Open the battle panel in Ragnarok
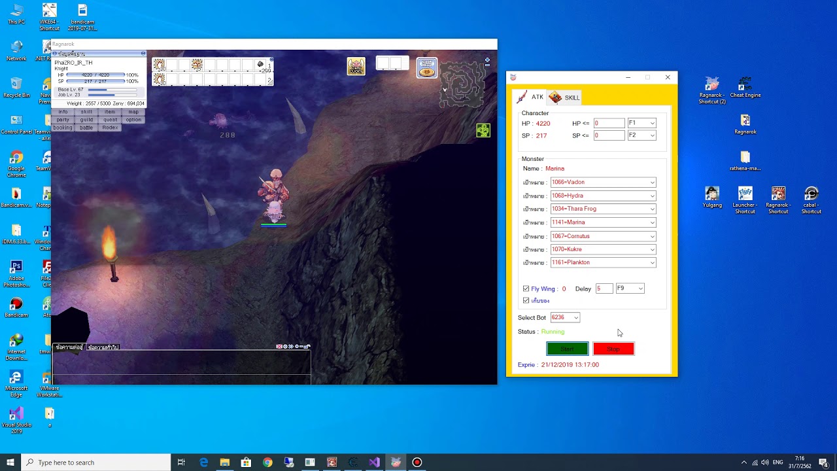This screenshot has height=471, width=837. (86, 128)
